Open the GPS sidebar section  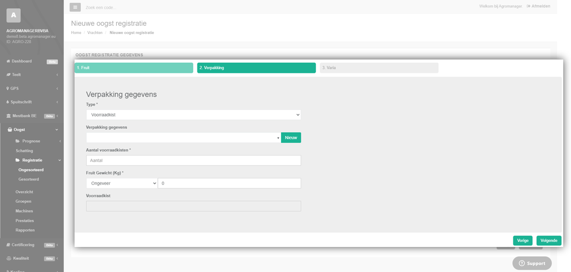tap(15, 89)
